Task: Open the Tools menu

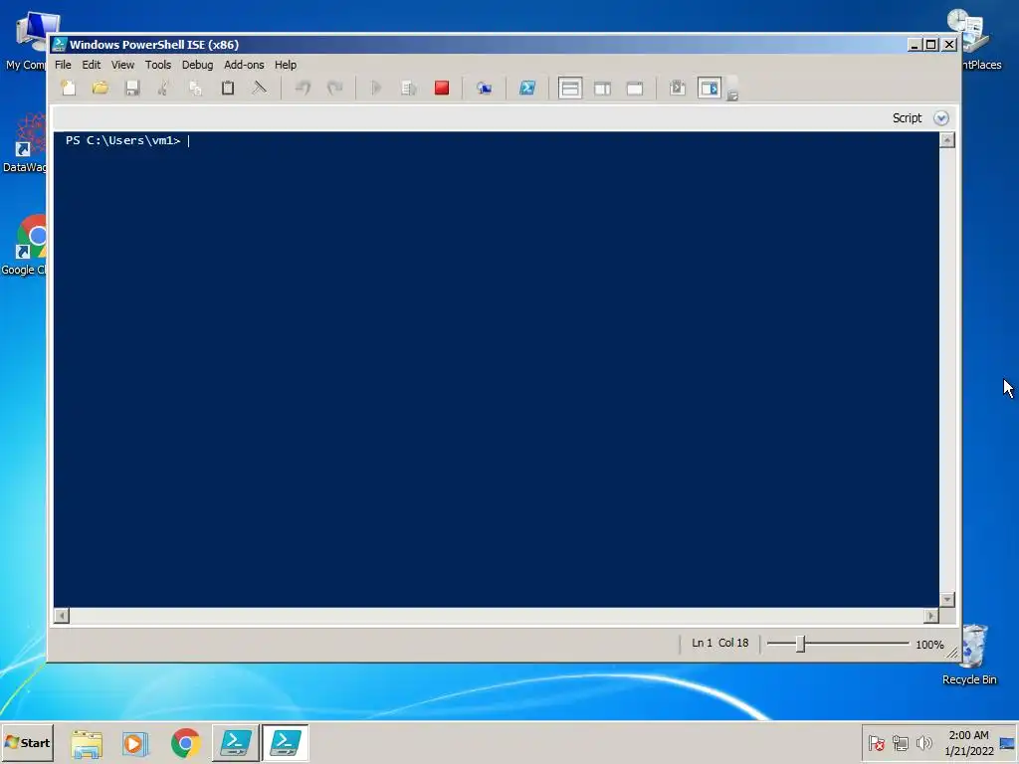Action: click(x=158, y=65)
